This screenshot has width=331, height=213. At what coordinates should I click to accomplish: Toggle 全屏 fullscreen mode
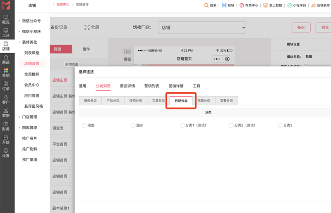tap(92, 28)
